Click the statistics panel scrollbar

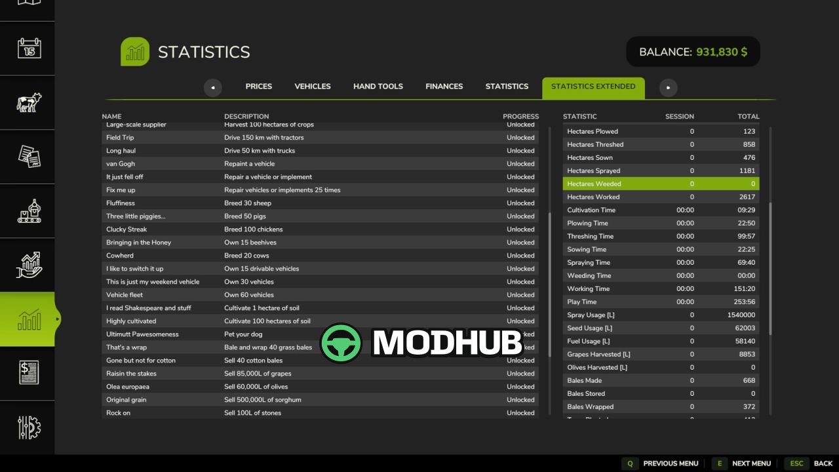[x=770, y=269]
